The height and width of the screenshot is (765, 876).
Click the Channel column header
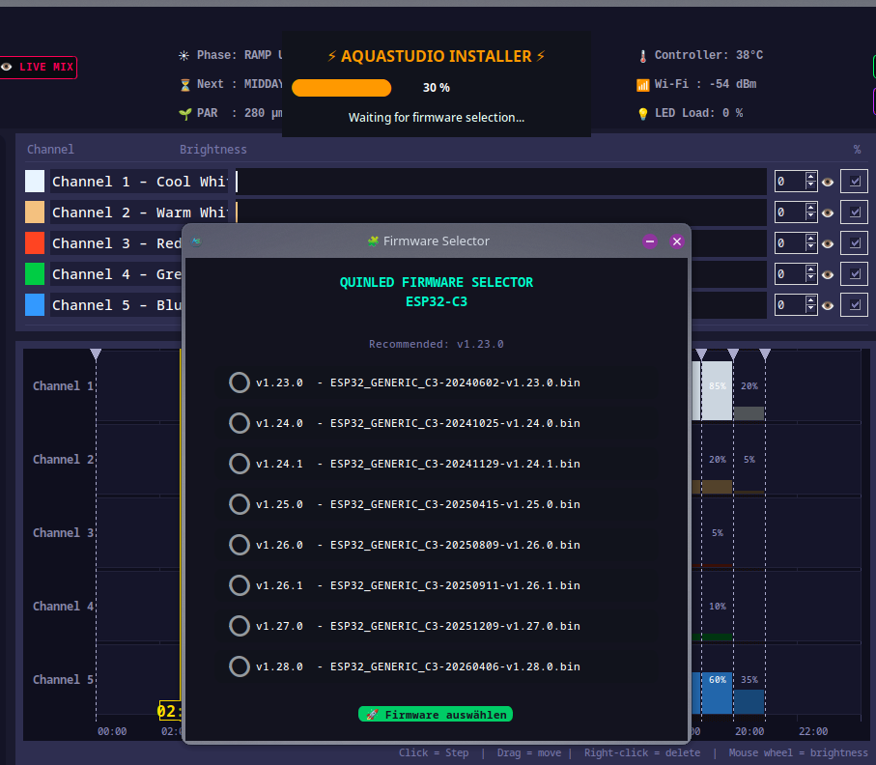(x=50, y=149)
